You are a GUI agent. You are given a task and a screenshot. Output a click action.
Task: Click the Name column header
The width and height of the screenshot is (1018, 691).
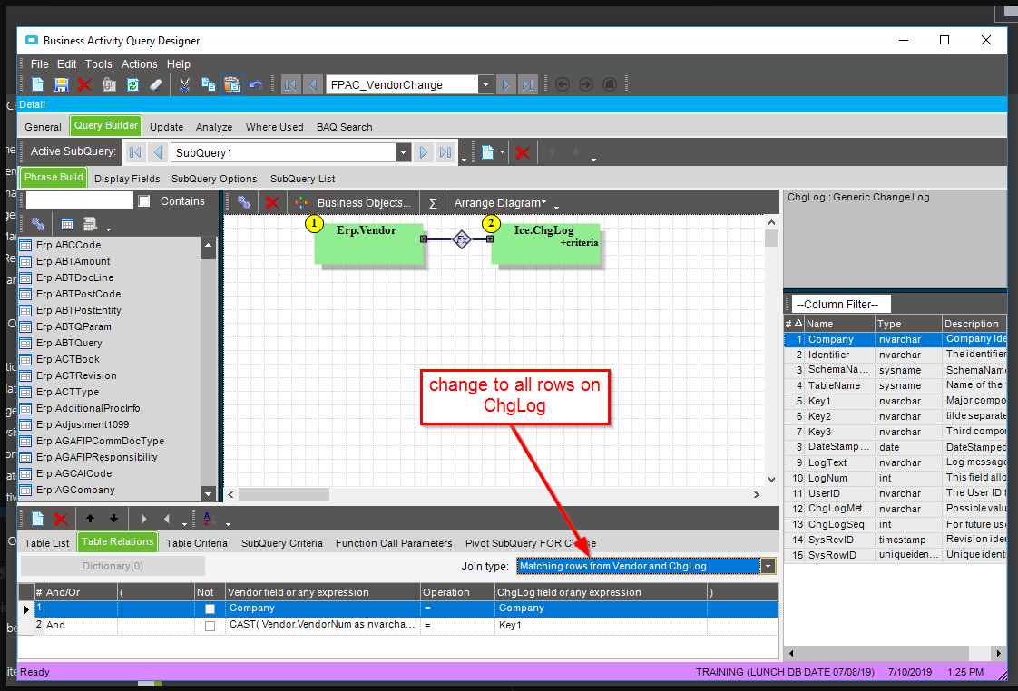tap(839, 324)
